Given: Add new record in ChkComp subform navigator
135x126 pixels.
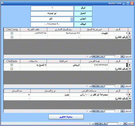Looking at the screenshot, I should tap(94, 56).
